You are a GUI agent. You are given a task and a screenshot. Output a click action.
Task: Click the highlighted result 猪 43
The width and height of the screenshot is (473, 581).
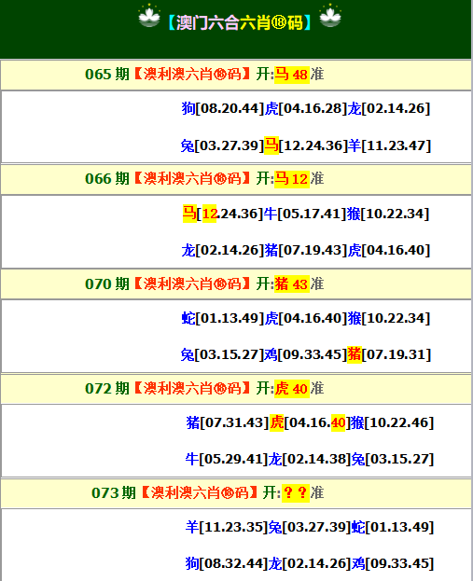point(292,284)
